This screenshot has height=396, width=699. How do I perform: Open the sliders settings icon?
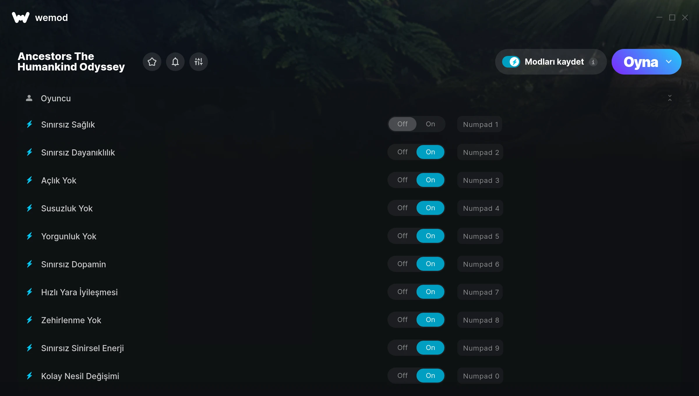click(199, 62)
